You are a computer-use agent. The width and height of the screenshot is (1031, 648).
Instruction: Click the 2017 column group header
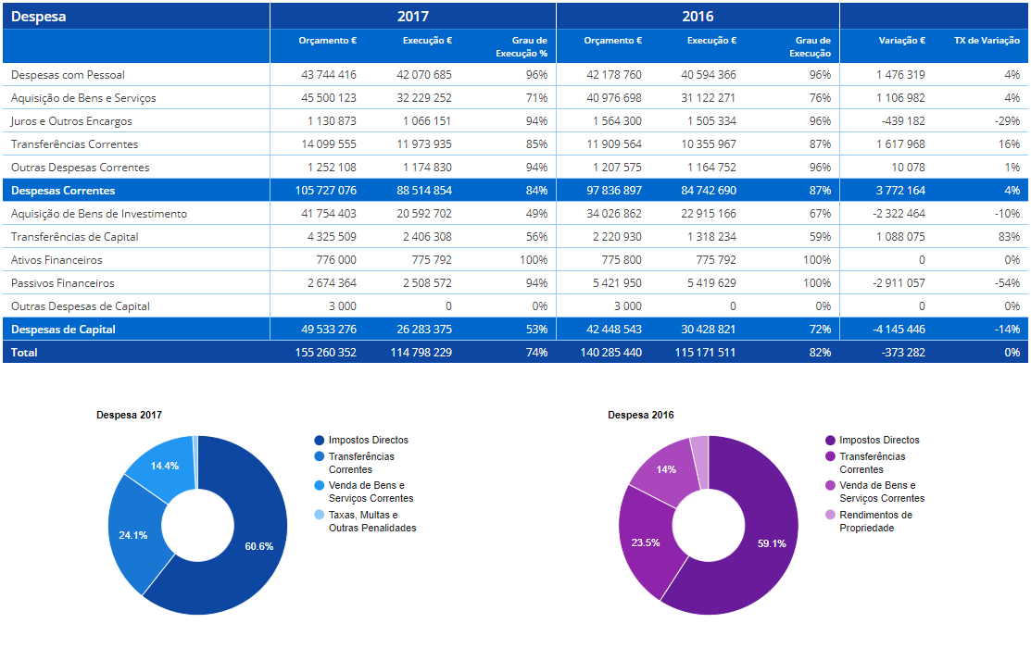pos(413,17)
